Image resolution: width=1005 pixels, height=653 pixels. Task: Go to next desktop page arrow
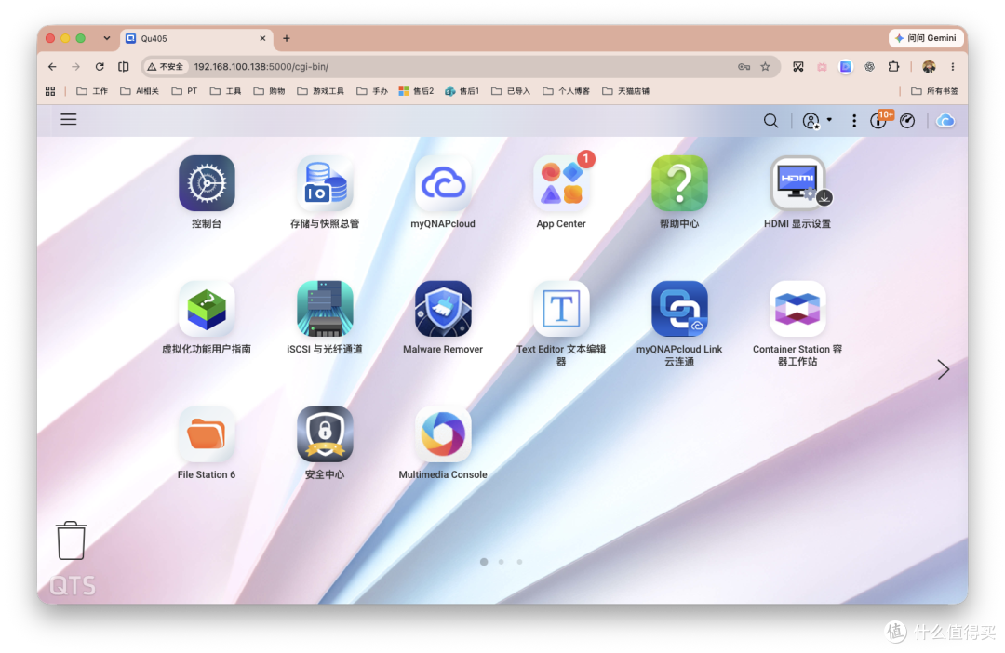pos(943,369)
